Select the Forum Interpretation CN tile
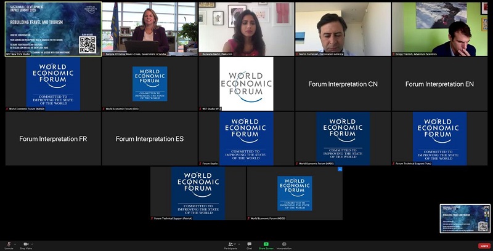Screen dimensions: 493x251 pyautogui.click(x=343, y=84)
